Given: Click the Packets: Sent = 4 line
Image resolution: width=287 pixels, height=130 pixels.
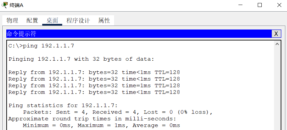Looking at the screenshot, I should (x=118, y=112).
